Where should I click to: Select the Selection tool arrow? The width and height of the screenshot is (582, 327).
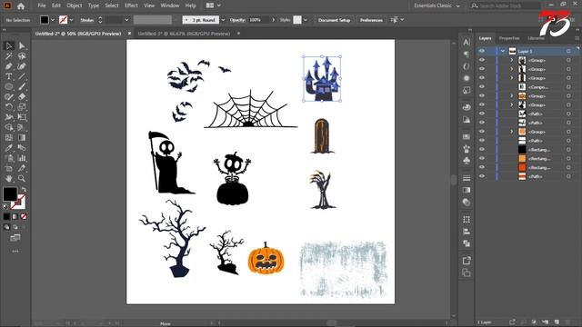tap(9, 46)
